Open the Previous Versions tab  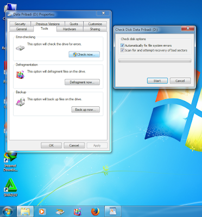(x=48, y=24)
